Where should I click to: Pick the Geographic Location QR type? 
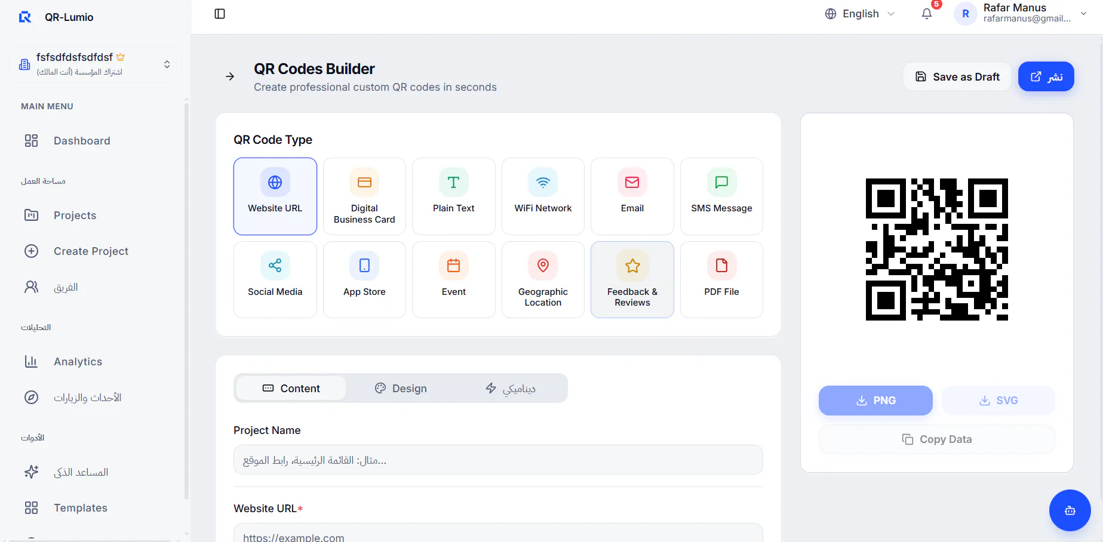[543, 279]
